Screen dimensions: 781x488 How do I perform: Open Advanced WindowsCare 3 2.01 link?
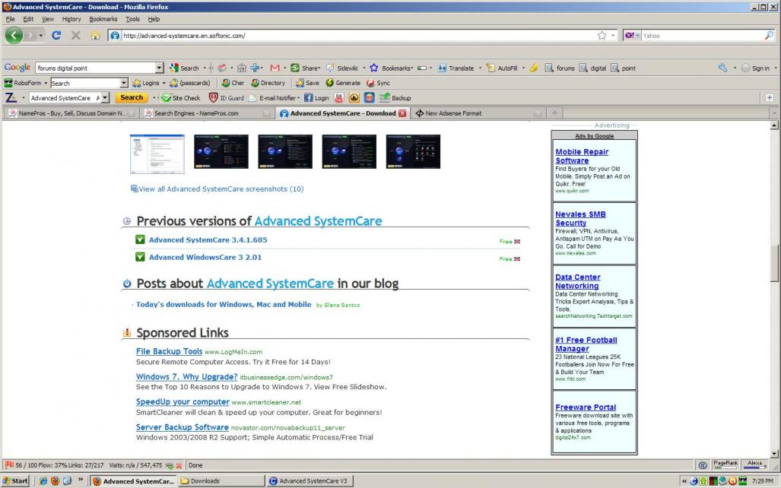[x=205, y=257]
